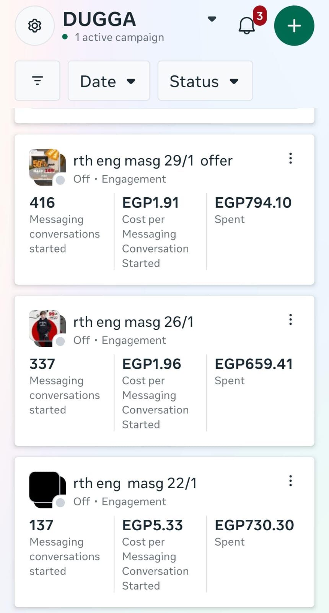Open more options for 26/1 campaign
Screen dimensions: 329x613
(x=291, y=320)
